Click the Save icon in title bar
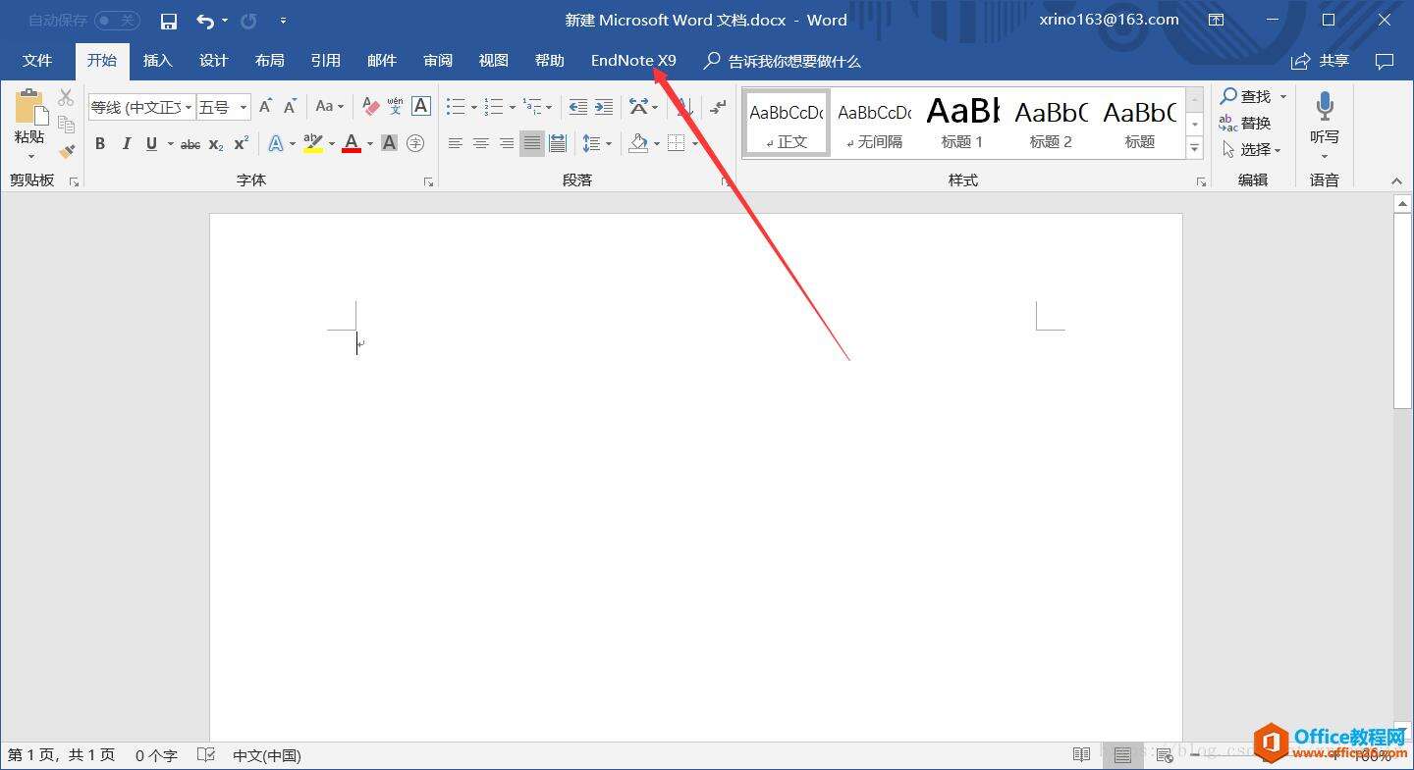The image size is (1414, 770). (x=169, y=21)
